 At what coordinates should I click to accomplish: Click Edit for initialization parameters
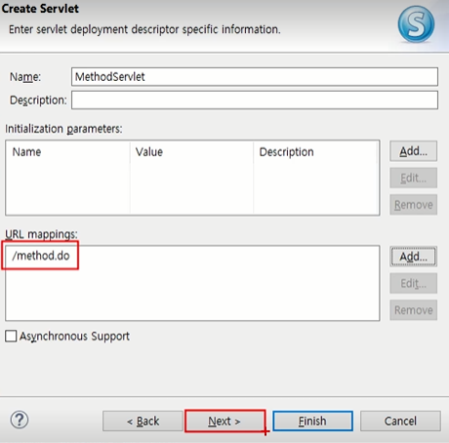pos(413,178)
